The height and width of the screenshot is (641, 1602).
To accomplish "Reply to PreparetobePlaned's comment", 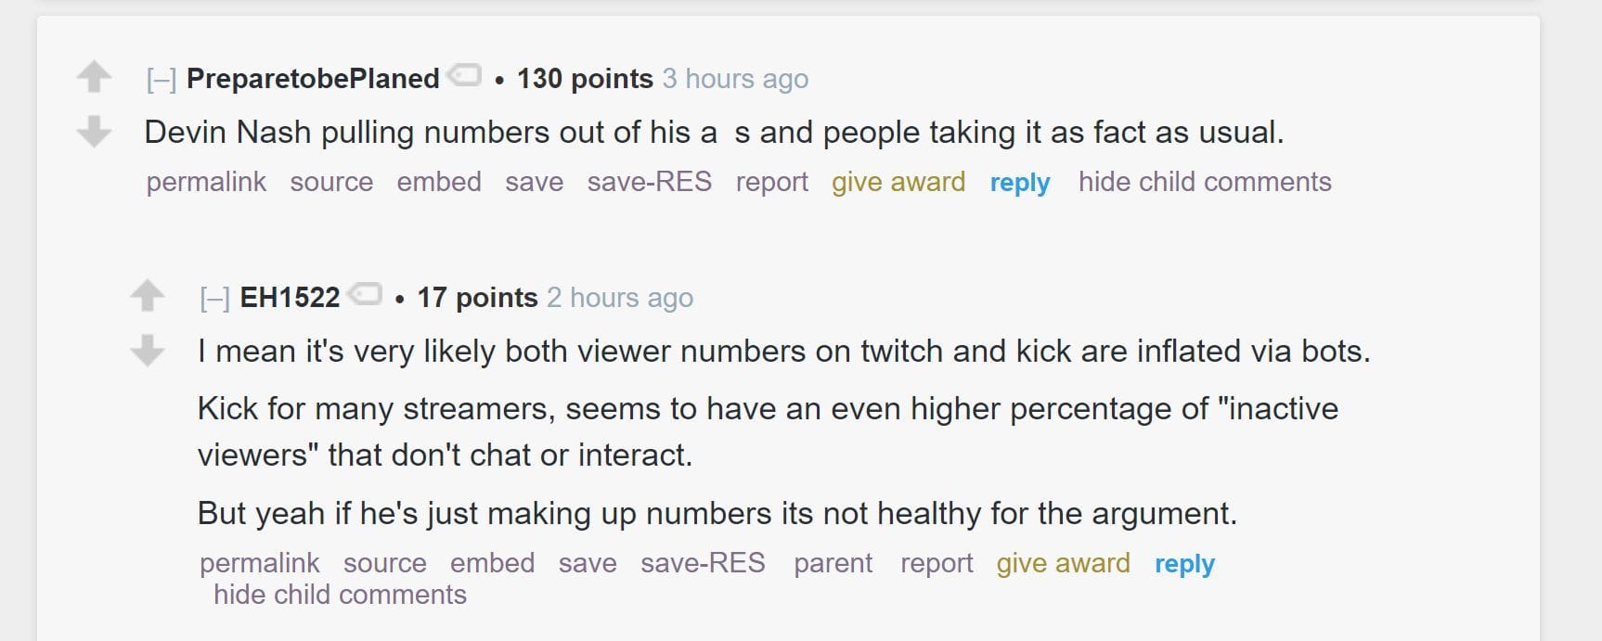I will coord(1019,182).
